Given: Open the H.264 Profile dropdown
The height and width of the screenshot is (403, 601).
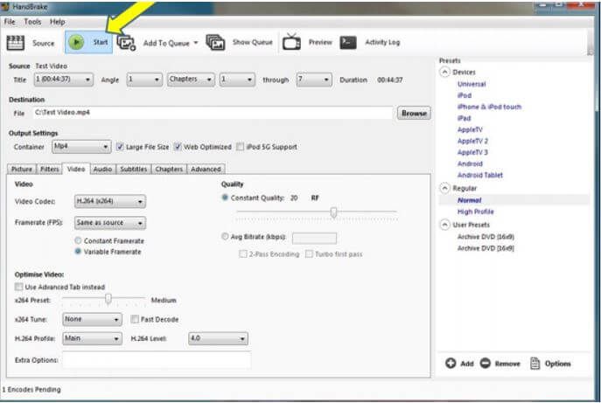Looking at the screenshot, I should point(92,338).
